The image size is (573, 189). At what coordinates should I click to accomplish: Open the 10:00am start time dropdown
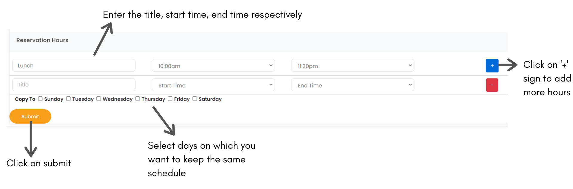pyautogui.click(x=213, y=66)
